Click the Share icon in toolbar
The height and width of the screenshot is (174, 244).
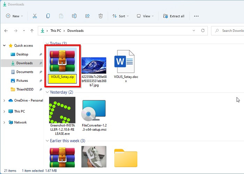click(x=87, y=16)
